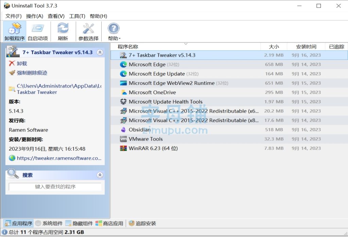
Task: Click the search field 键入要查找的程序
Action: click(55, 187)
